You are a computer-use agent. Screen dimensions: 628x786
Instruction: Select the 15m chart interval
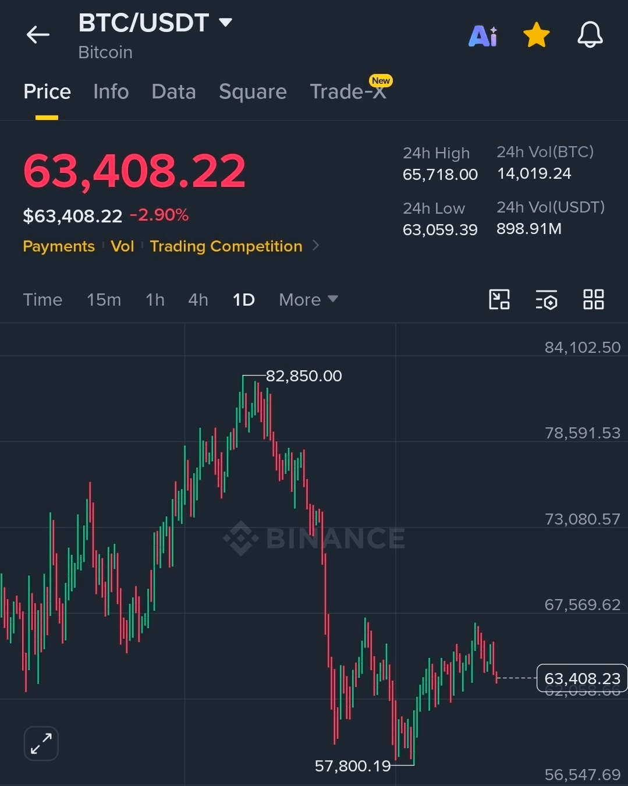pyautogui.click(x=104, y=299)
